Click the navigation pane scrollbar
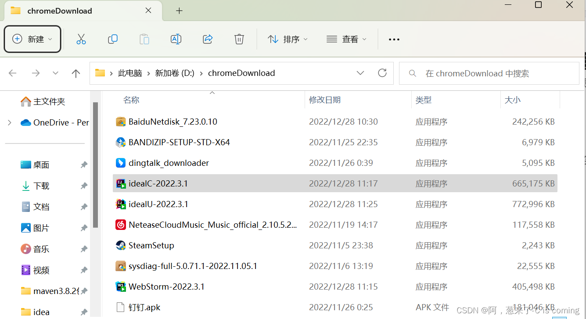586x319 pixels. click(x=95, y=165)
